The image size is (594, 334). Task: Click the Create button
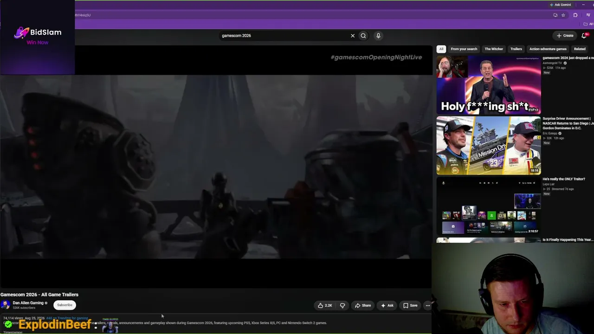point(565,35)
